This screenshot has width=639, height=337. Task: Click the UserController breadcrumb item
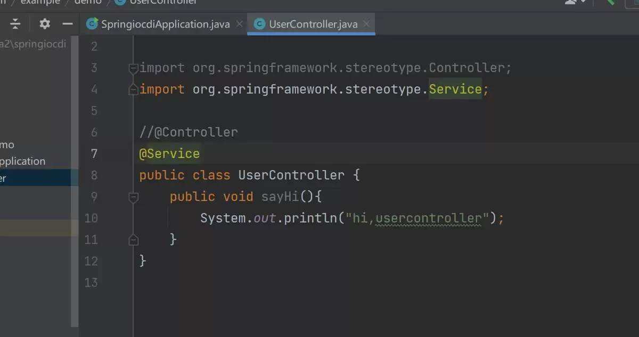(163, 2)
